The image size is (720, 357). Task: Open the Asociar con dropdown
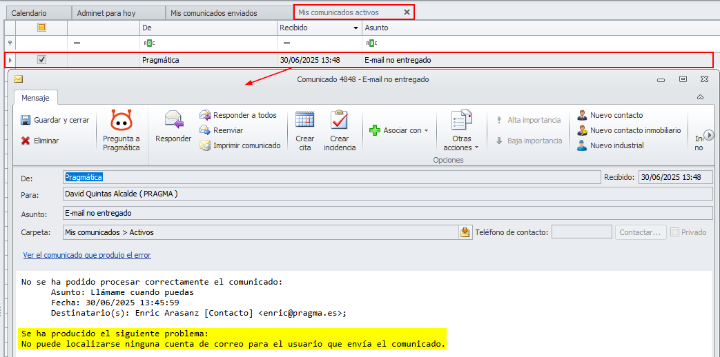tap(398, 131)
